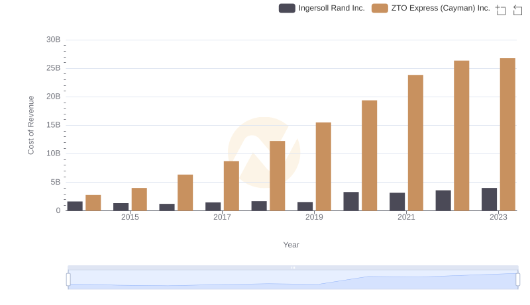Screen dimensions: 530x305
Task: Click the Ingersoll Rand bar for 2022
Action: (x=443, y=200)
